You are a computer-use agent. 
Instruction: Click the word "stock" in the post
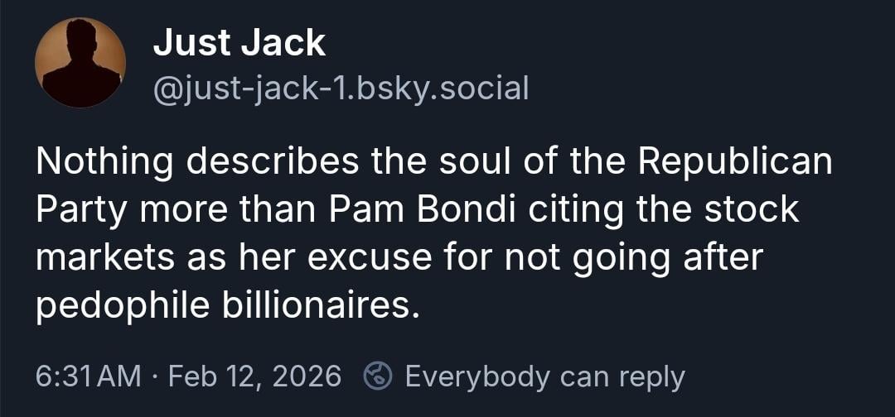tap(752, 210)
